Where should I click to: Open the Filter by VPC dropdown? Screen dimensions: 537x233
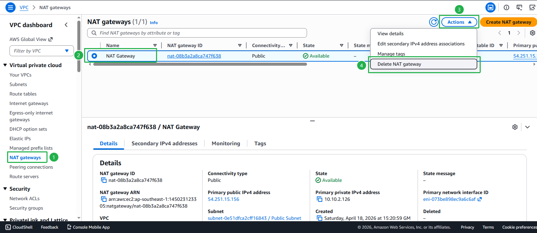(42, 51)
